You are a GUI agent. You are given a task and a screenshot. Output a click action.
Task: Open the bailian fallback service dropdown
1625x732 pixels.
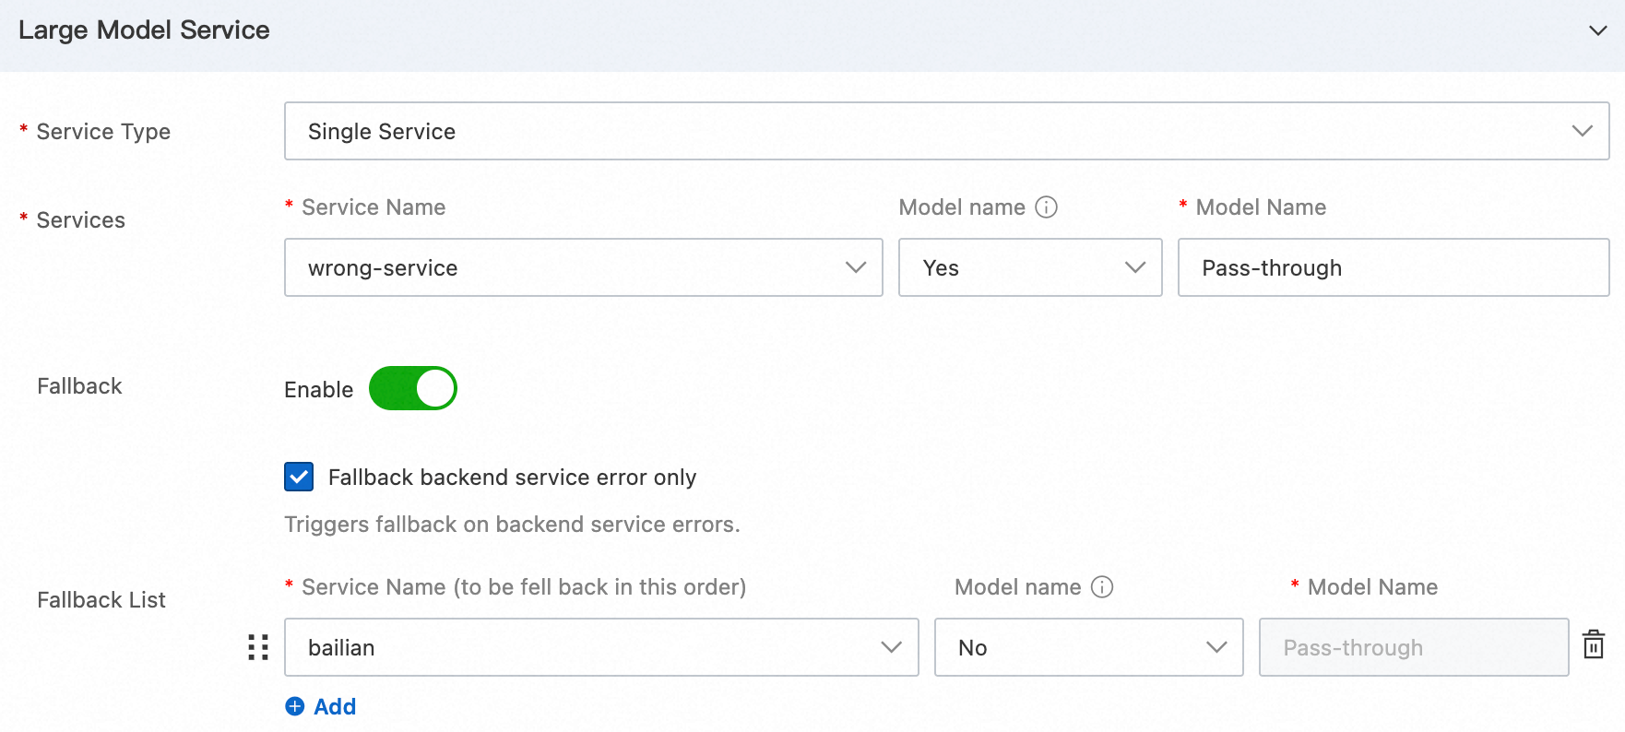(x=601, y=647)
